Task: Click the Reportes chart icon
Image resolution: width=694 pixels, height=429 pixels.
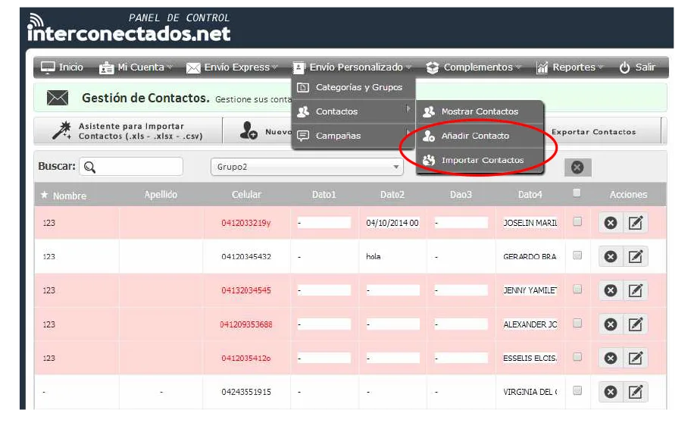Action: pos(542,67)
